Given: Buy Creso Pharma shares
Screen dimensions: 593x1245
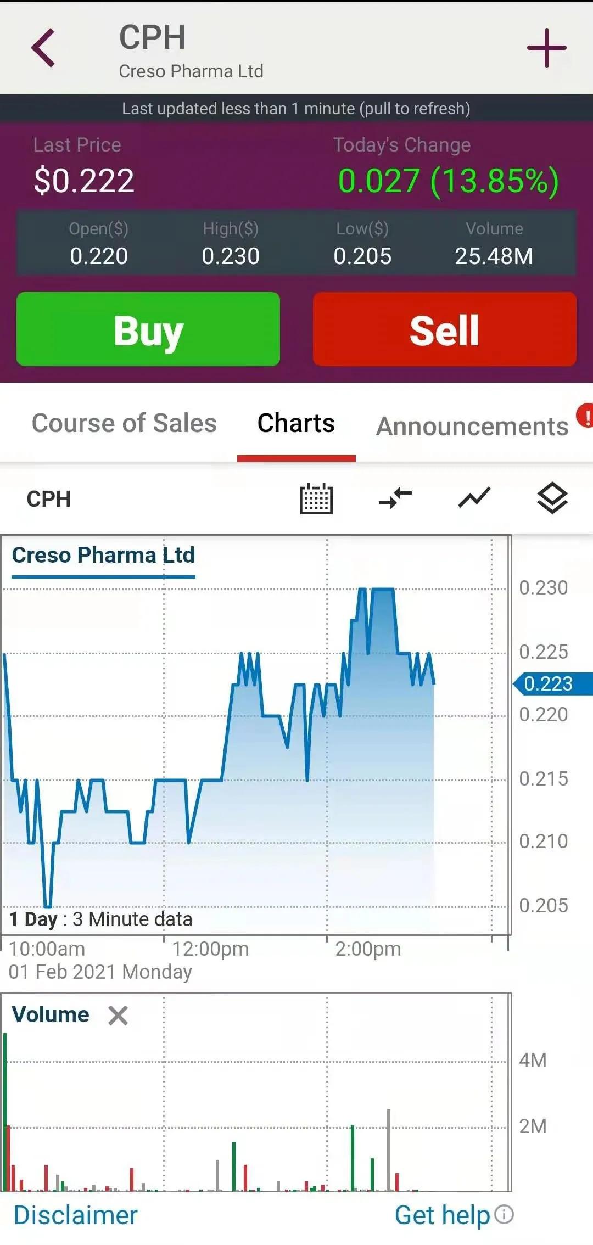Looking at the screenshot, I should click(148, 329).
